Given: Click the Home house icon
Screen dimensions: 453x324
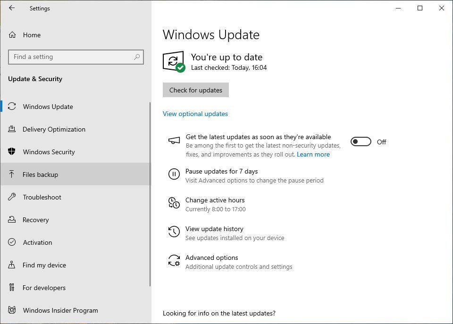Looking at the screenshot, I should [12, 35].
